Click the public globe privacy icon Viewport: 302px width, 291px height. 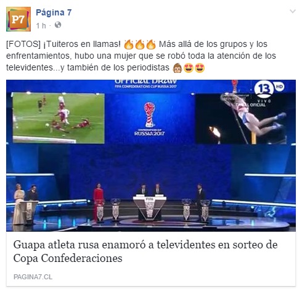pos(58,25)
